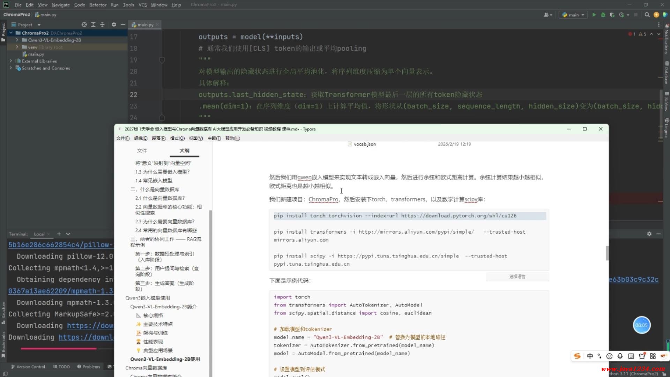Switch to 文件 tab in Typora sidebar
Screen dimensions: 670x377
click(x=142, y=150)
